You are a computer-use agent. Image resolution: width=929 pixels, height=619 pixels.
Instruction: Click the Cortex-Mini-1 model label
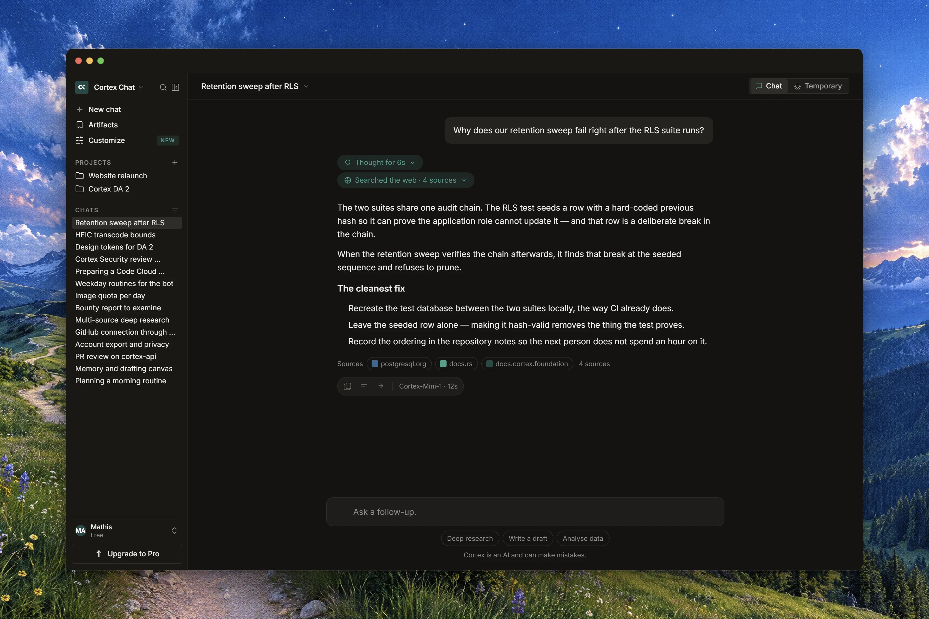coord(428,386)
